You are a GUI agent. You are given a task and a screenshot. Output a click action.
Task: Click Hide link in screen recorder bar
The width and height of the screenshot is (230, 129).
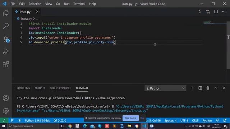point(142,118)
